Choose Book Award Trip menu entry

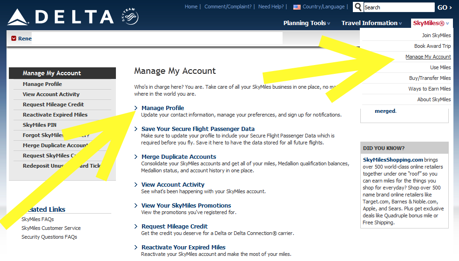432,46
